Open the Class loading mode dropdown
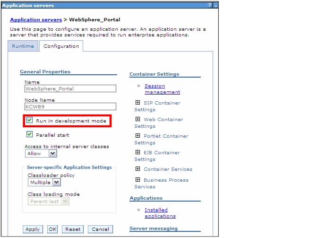 48,201
